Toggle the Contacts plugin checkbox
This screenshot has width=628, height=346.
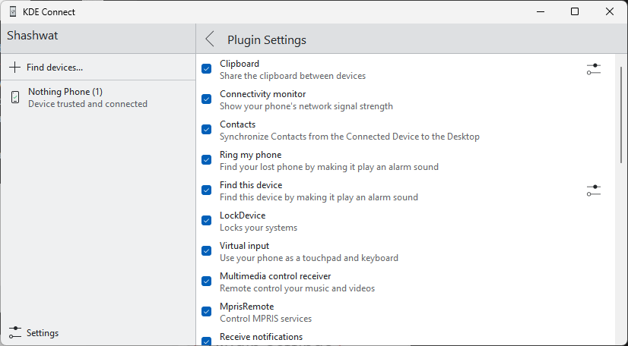[206, 130]
